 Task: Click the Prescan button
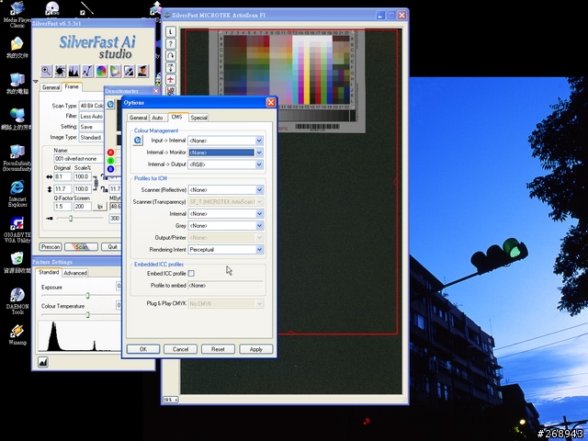(51, 247)
